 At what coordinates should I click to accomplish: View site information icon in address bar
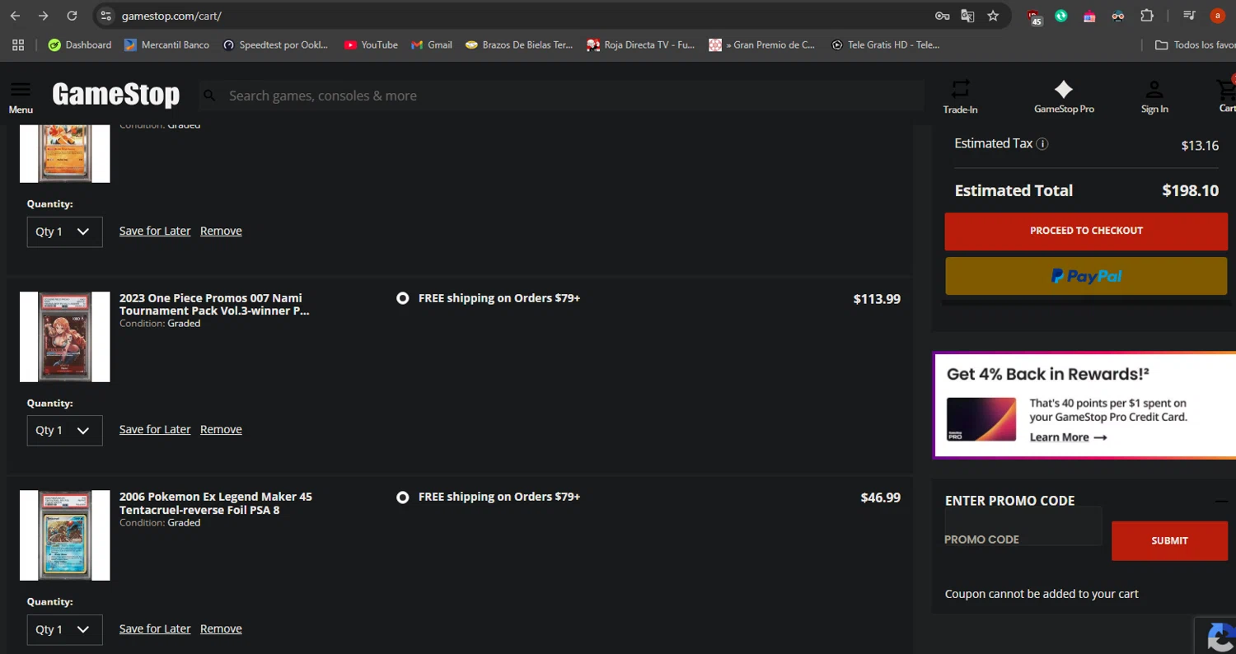coord(105,16)
